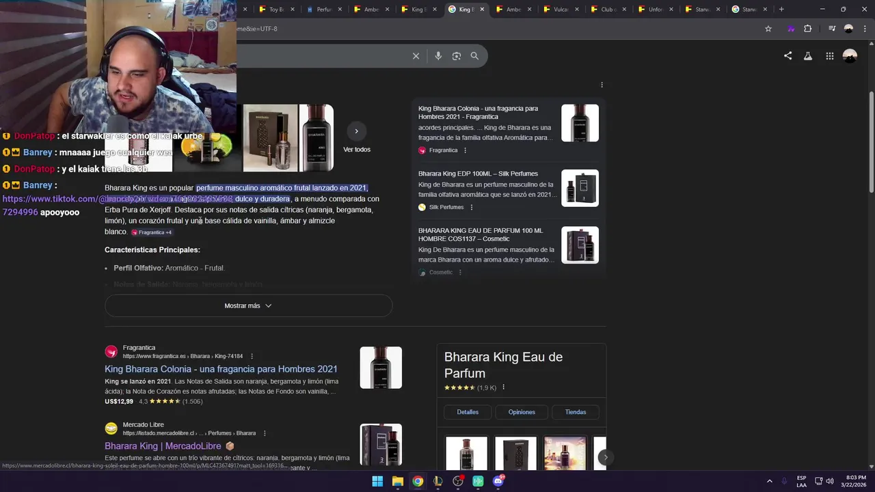The width and height of the screenshot is (875, 492).
Task: Bookmark this page with star icon
Action: [x=768, y=29]
